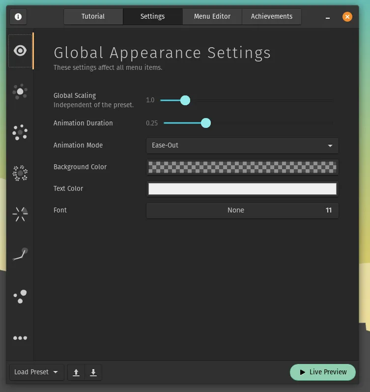The width and height of the screenshot is (370, 392).
Task: Start the Live Preview
Action: pos(322,372)
